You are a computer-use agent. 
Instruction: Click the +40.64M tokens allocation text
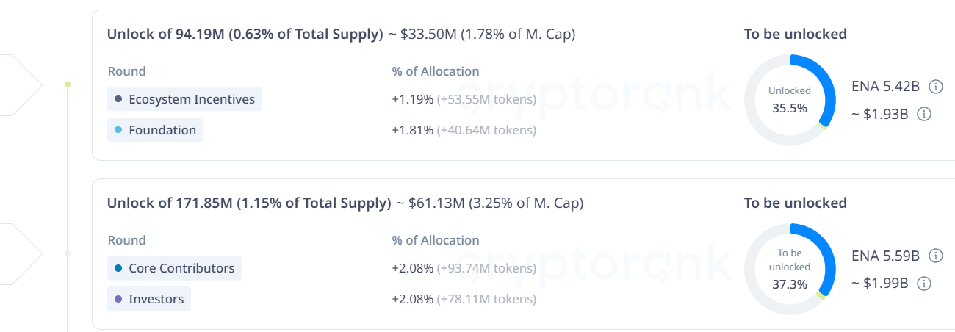(x=486, y=130)
